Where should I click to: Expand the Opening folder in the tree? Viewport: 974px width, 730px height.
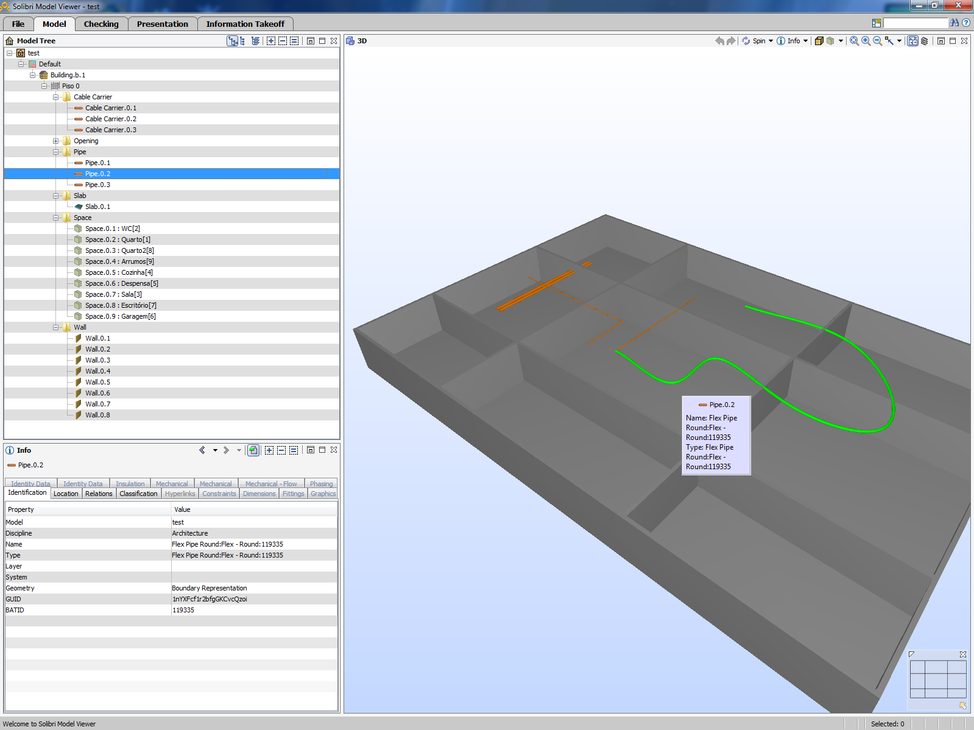[56, 141]
